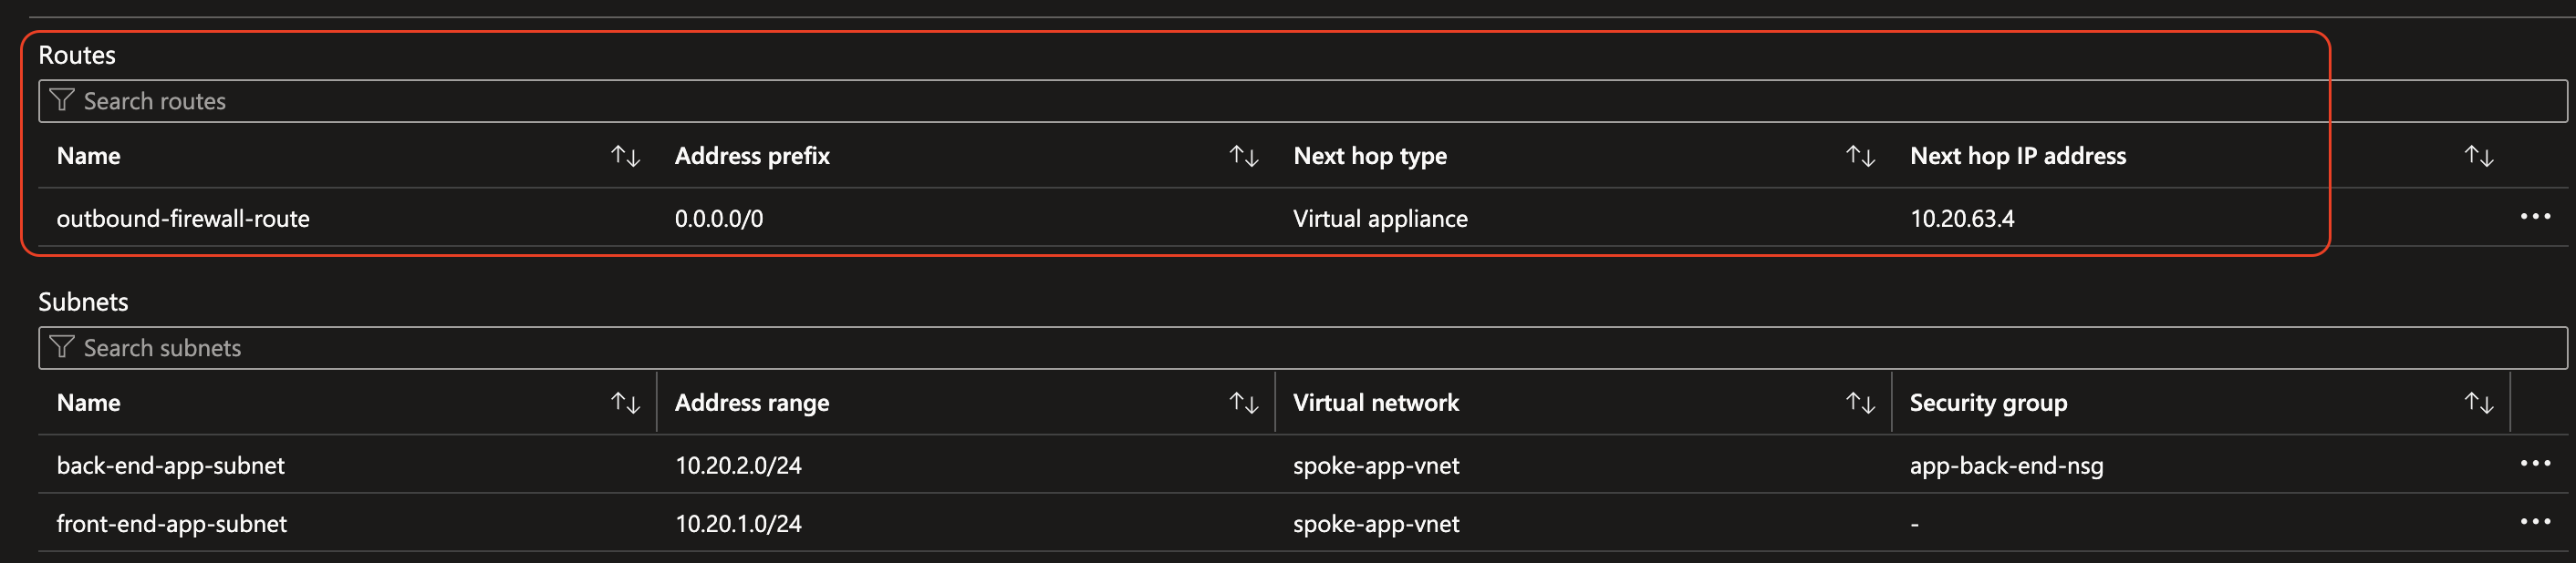Image resolution: width=2576 pixels, height=563 pixels.
Task: Click the sort icon next to Next hop type
Action: 1861,155
